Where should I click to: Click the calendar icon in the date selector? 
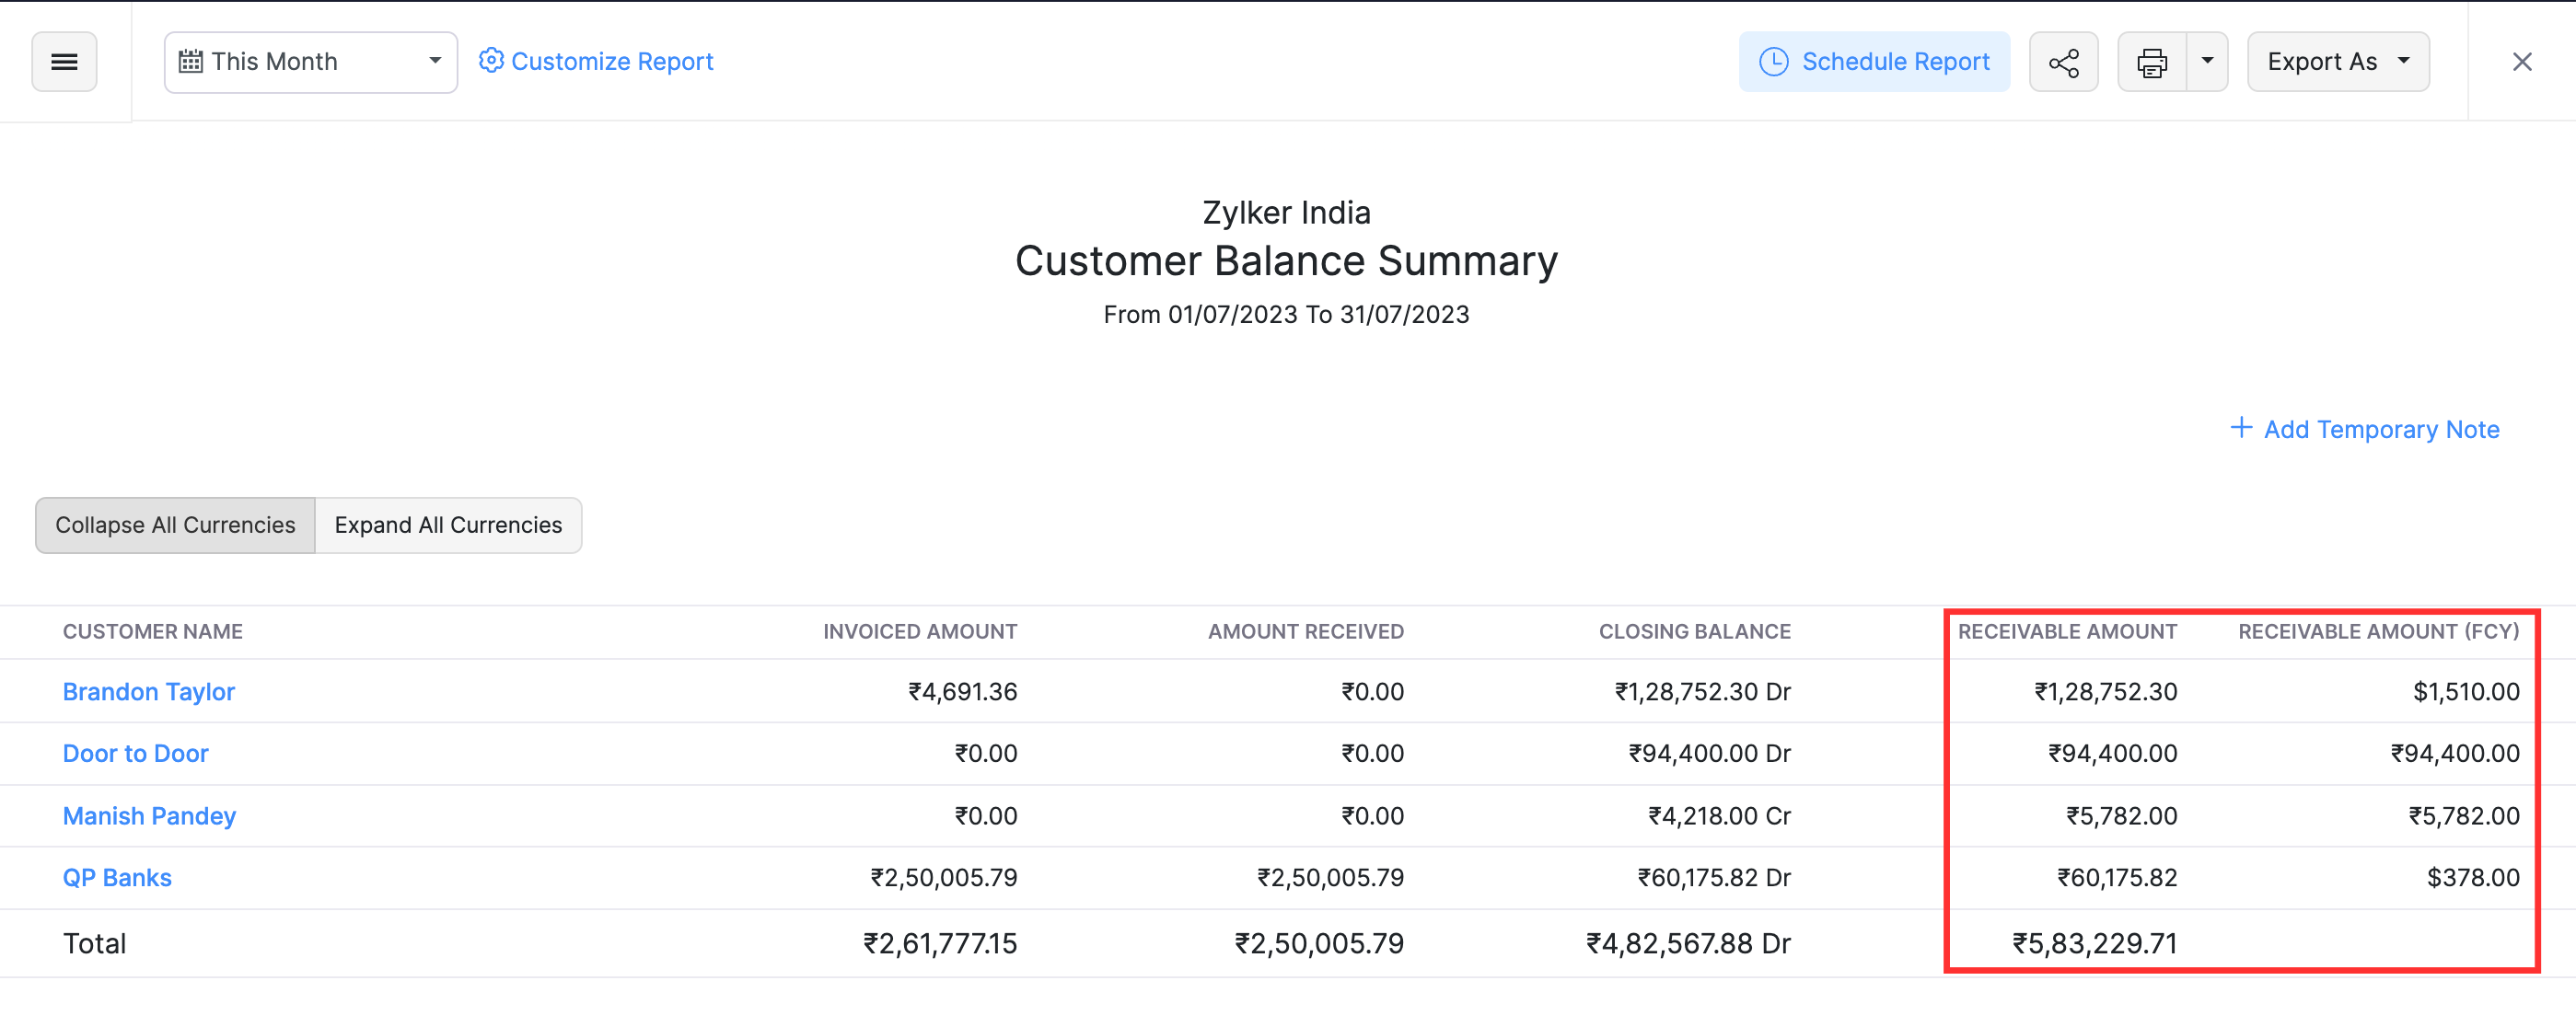click(191, 61)
